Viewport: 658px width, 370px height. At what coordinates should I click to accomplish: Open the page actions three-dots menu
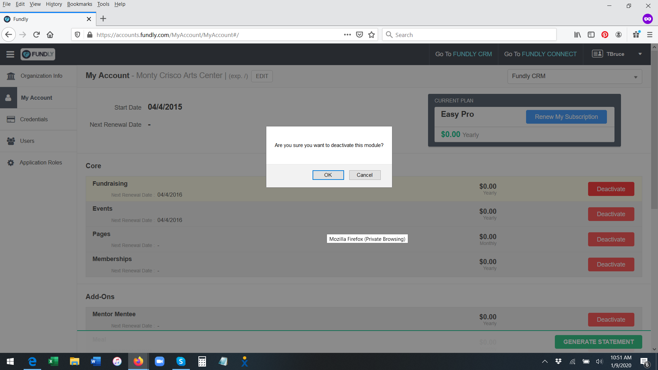(x=348, y=35)
